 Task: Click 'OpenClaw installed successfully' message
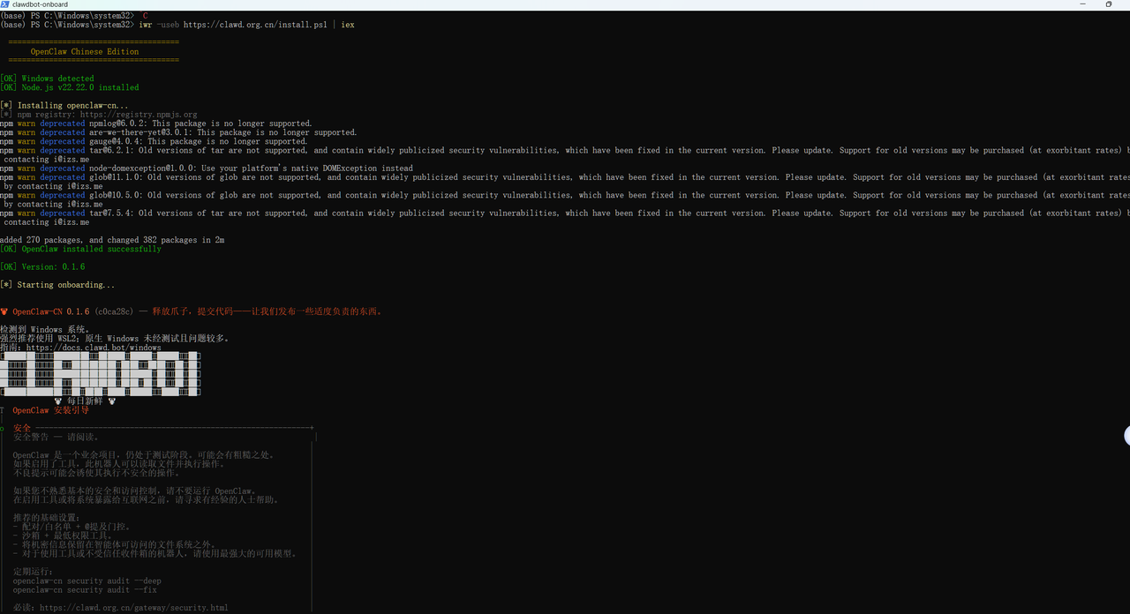(x=91, y=249)
